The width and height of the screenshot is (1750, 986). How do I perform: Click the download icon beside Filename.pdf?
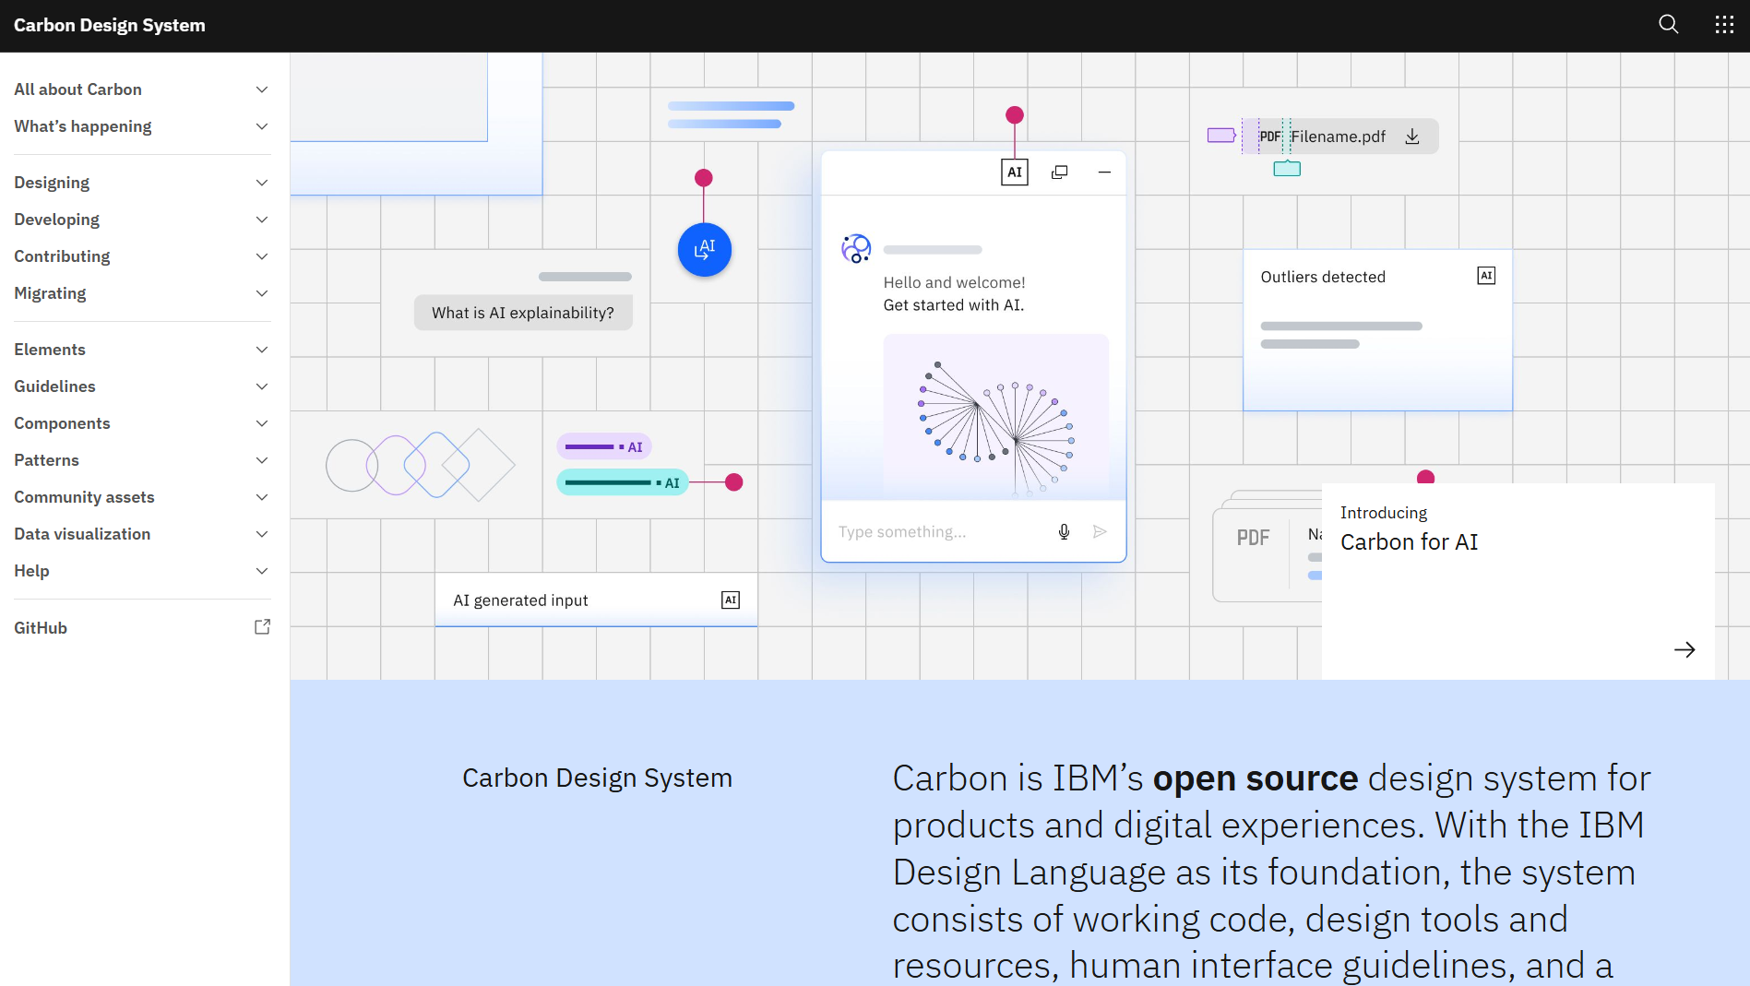1412,137
